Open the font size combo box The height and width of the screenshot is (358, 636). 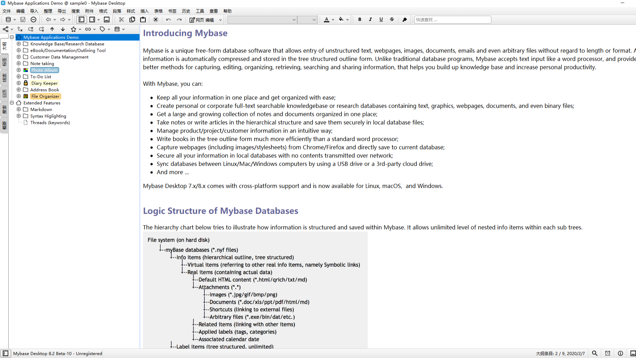point(307,20)
